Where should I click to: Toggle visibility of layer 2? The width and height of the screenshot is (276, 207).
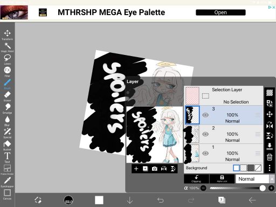[x=205, y=134]
